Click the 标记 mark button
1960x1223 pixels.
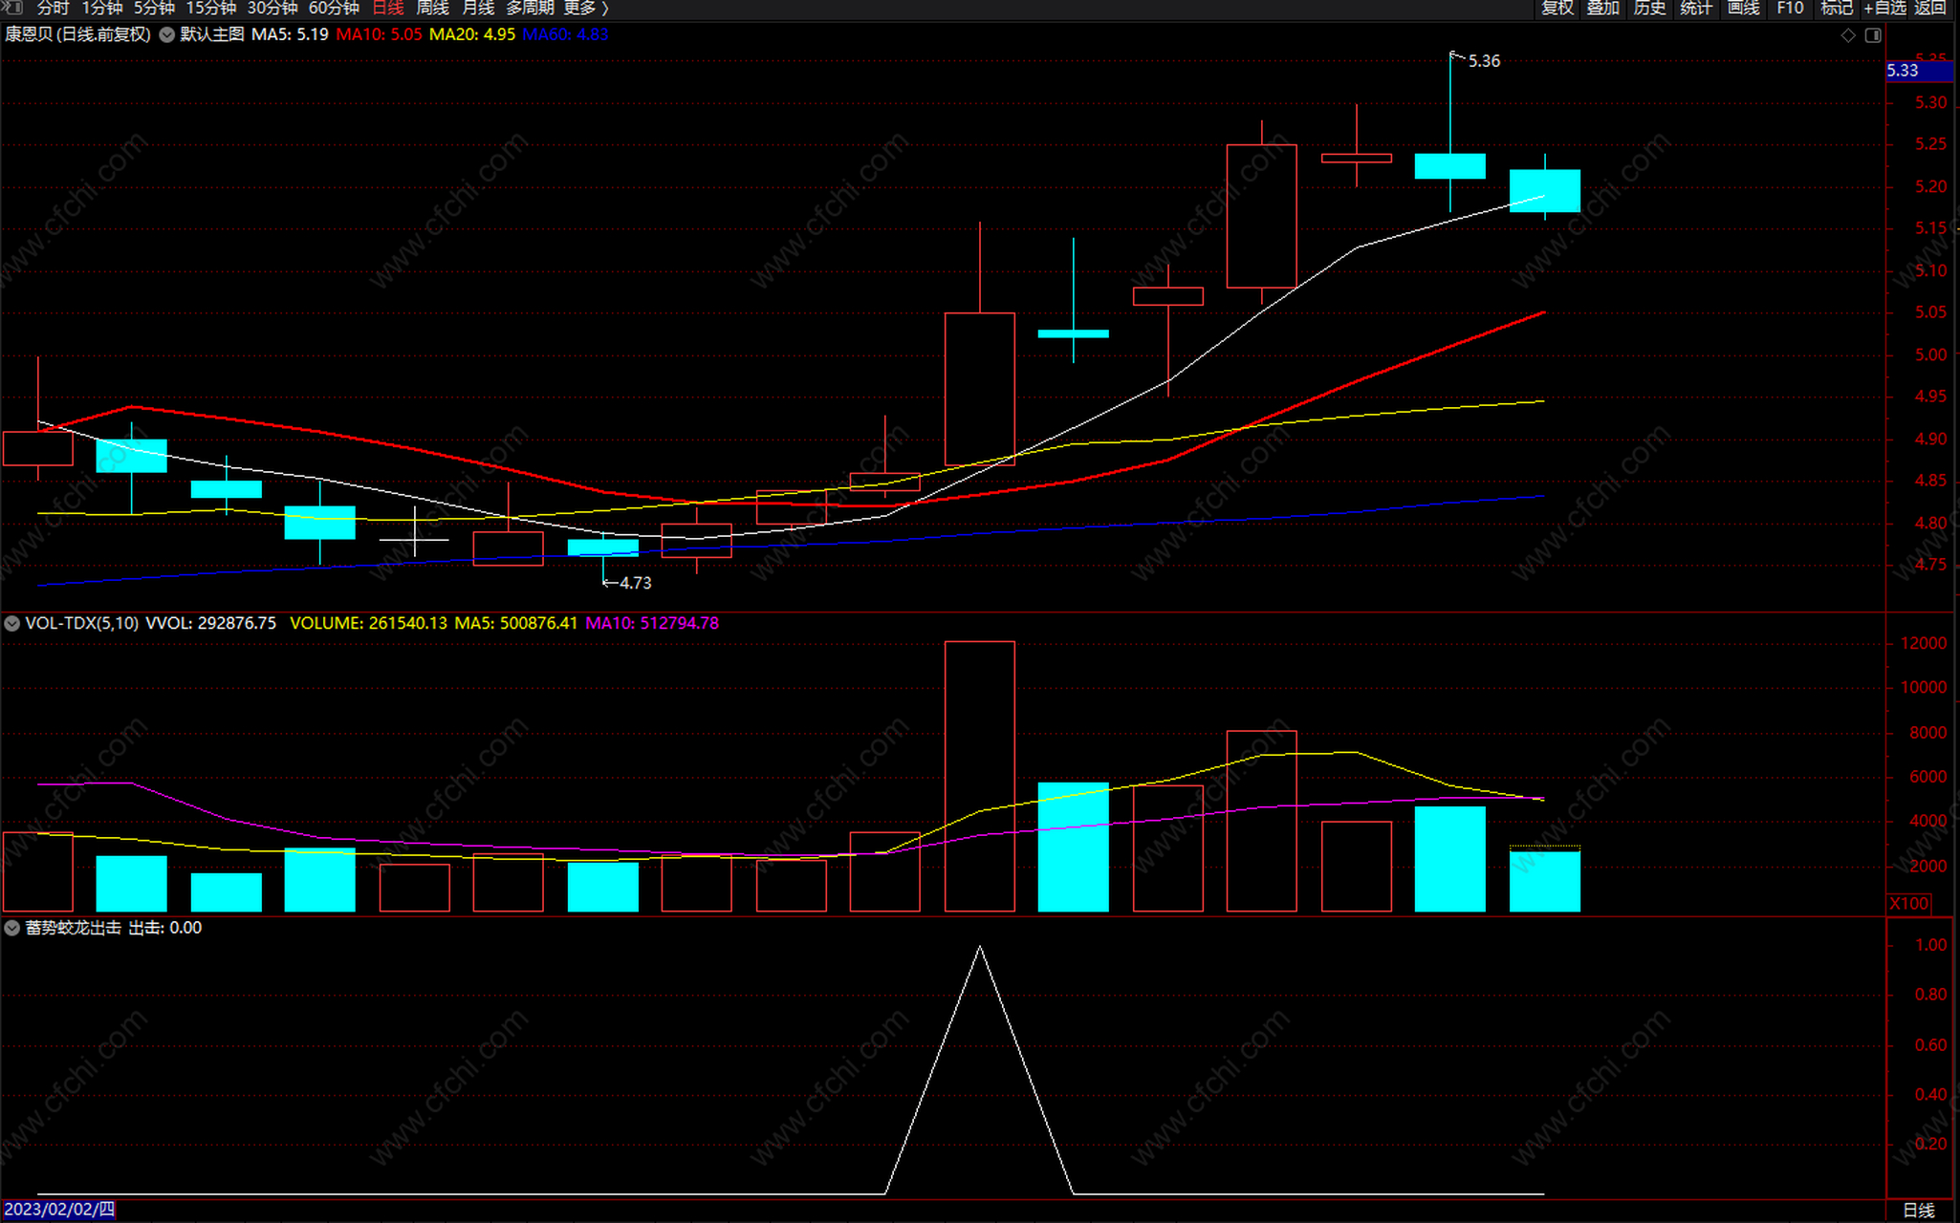(1837, 8)
